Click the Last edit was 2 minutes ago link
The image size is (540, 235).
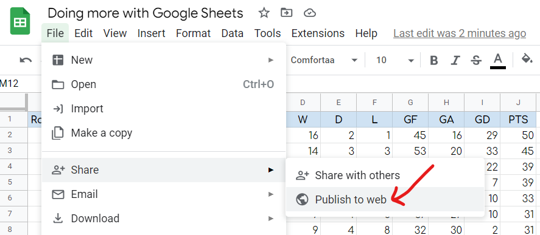pos(460,33)
